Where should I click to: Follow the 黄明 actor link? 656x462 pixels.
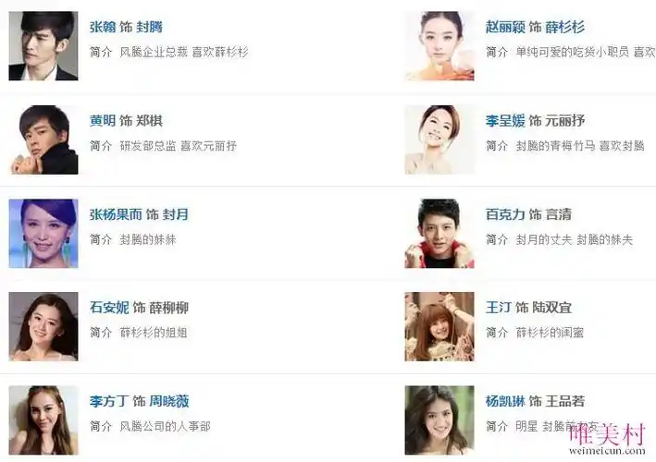pyautogui.click(x=103, y=121)
